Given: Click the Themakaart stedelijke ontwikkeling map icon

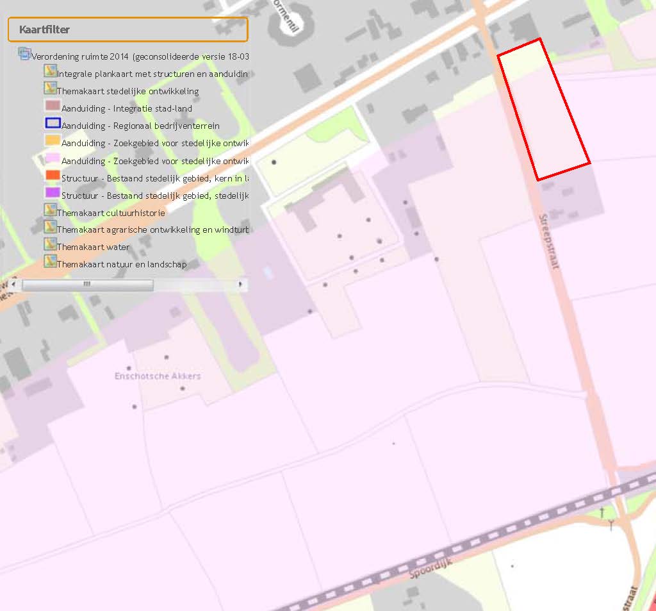Looking at the screenshot, I should 50,88.
